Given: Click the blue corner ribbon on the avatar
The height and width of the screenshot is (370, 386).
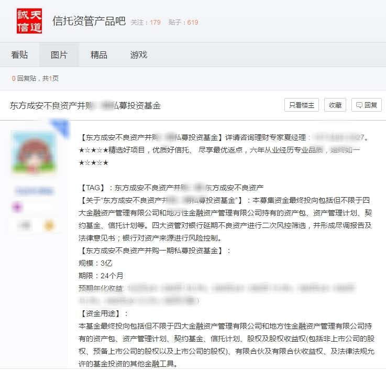Looking at the screenshot, I should [61, 127].
